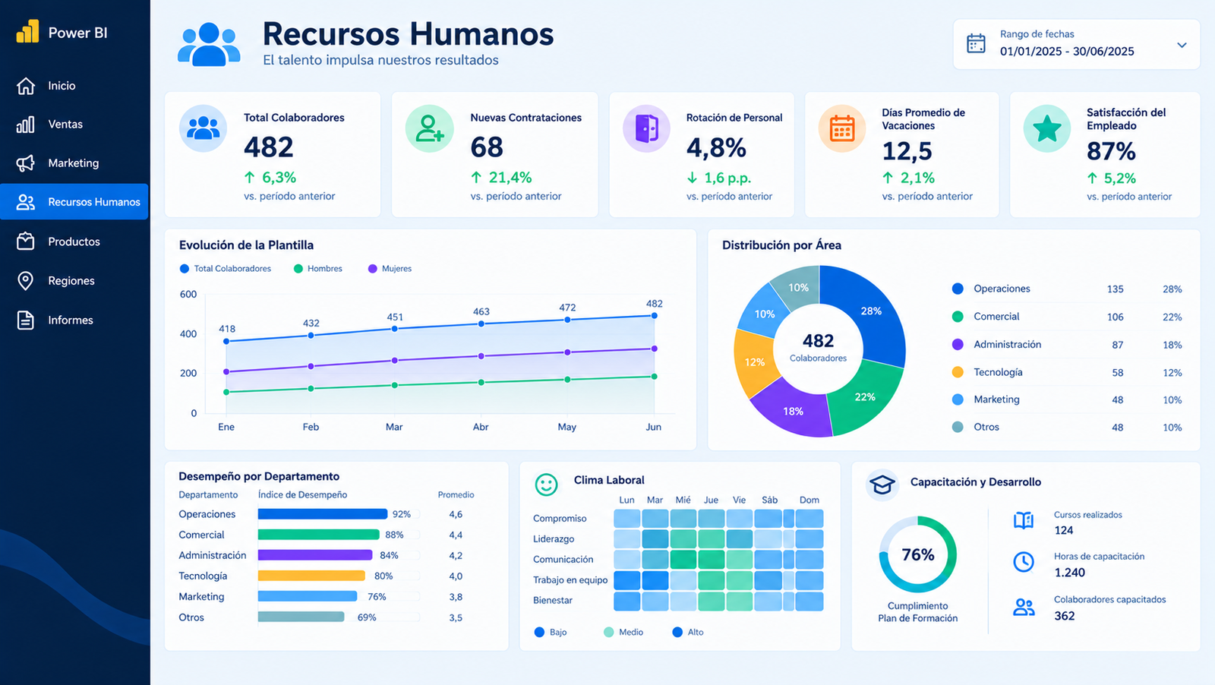Image resolution: width=1215 pixels, height=685 pixels.
Task: Toggle the Total Colaboradores legend series
Action: pos(226,269)
